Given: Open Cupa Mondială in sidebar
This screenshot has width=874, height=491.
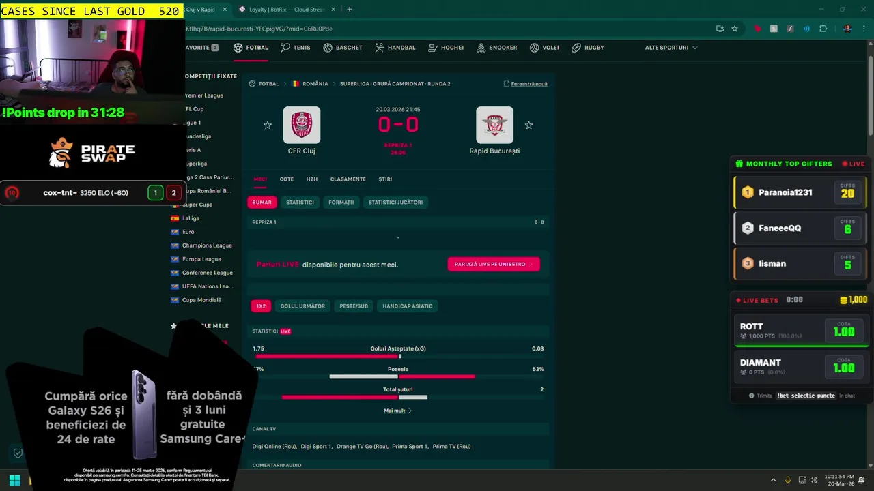Looking at the screenshot, I should [201, 300].
